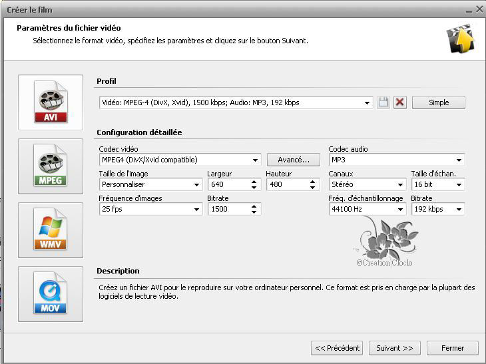Screen dimensions: 486x364
Task: Select the AVI format icon
Action: 51,102
